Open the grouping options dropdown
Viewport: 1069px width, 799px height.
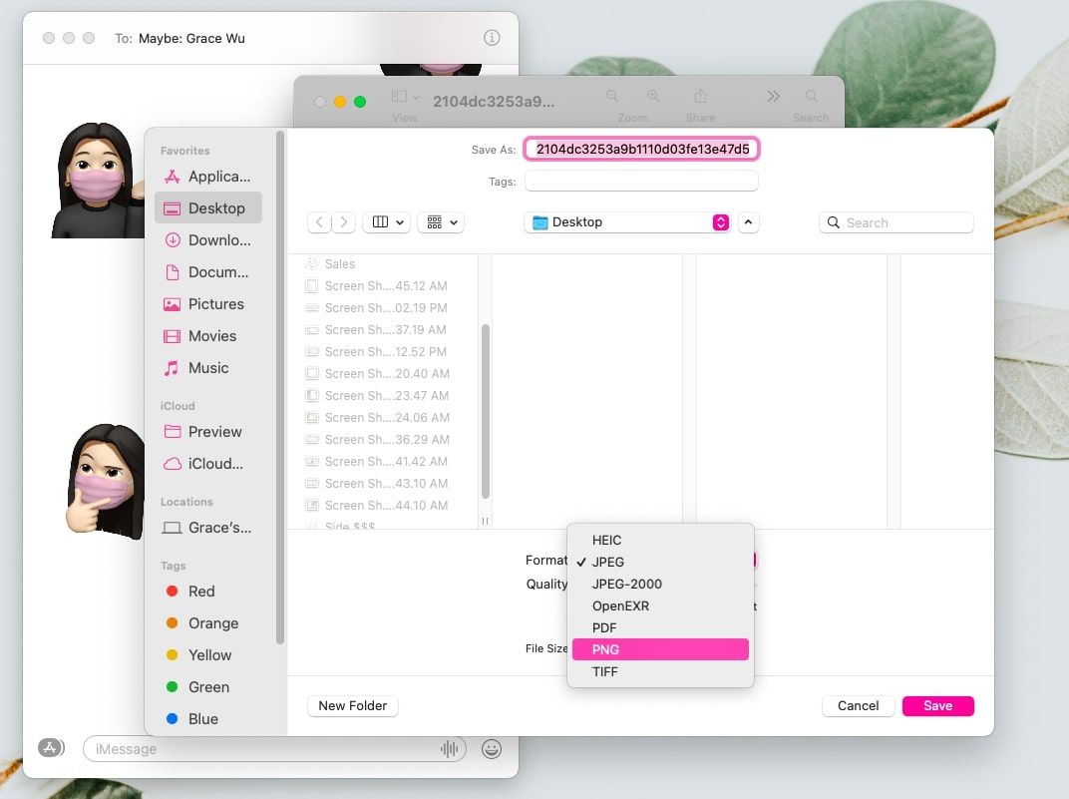coord(441,222)
